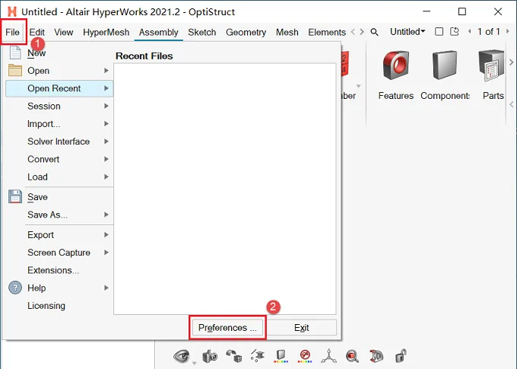Click the gray cube with color bar icon
The image size is (517, 369).
tap(281, 356)
